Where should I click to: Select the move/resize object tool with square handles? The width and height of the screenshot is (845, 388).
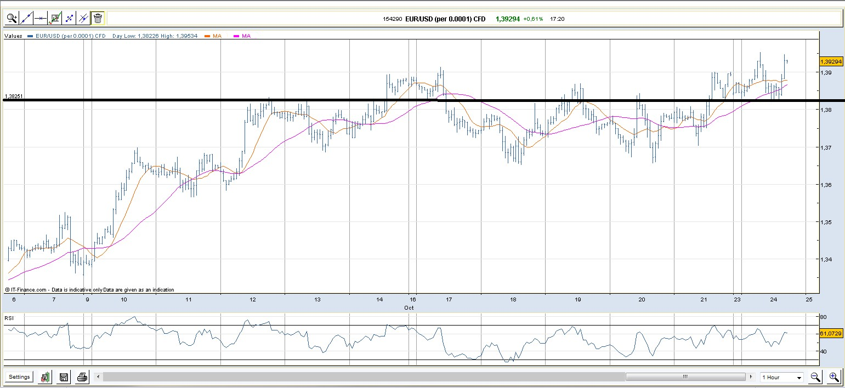tap(69, 18)
